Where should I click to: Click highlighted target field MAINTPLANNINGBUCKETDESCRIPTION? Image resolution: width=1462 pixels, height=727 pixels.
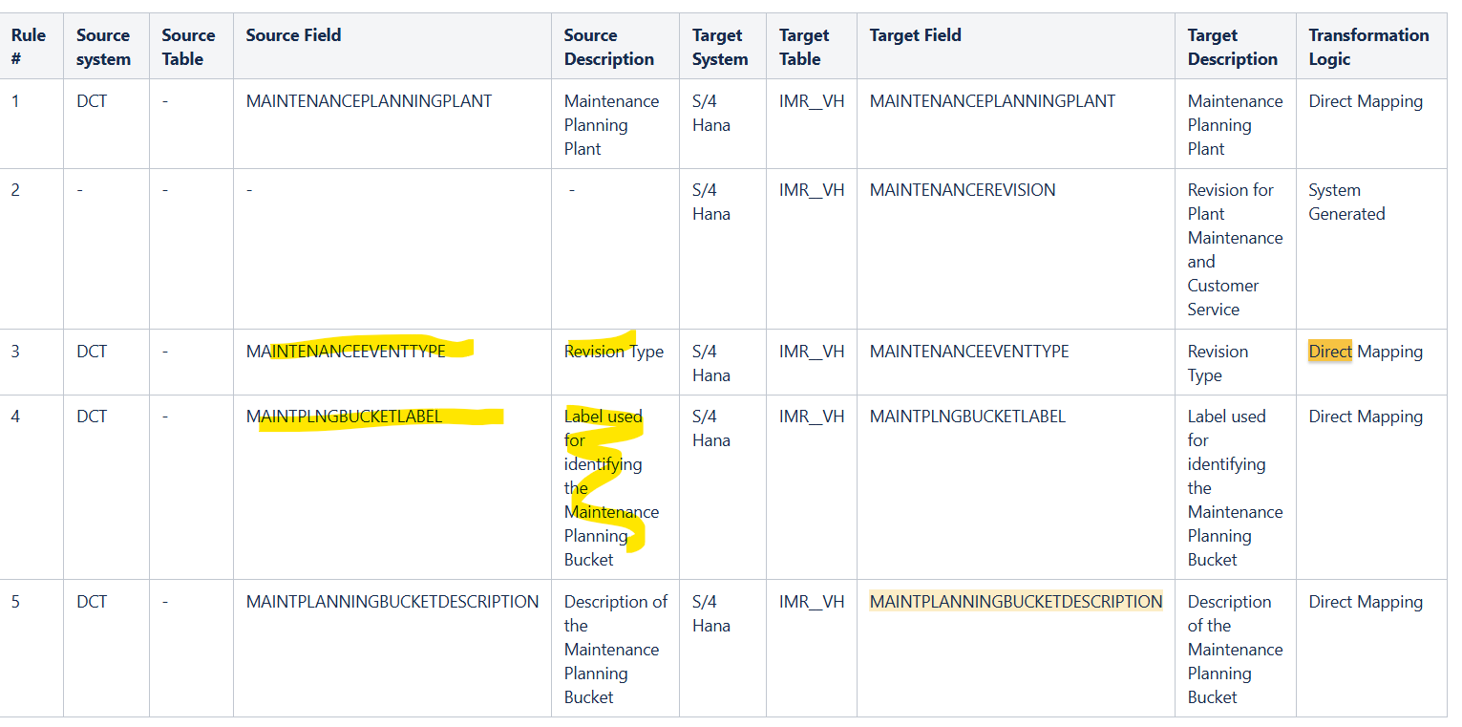[x=1015, y=602]
